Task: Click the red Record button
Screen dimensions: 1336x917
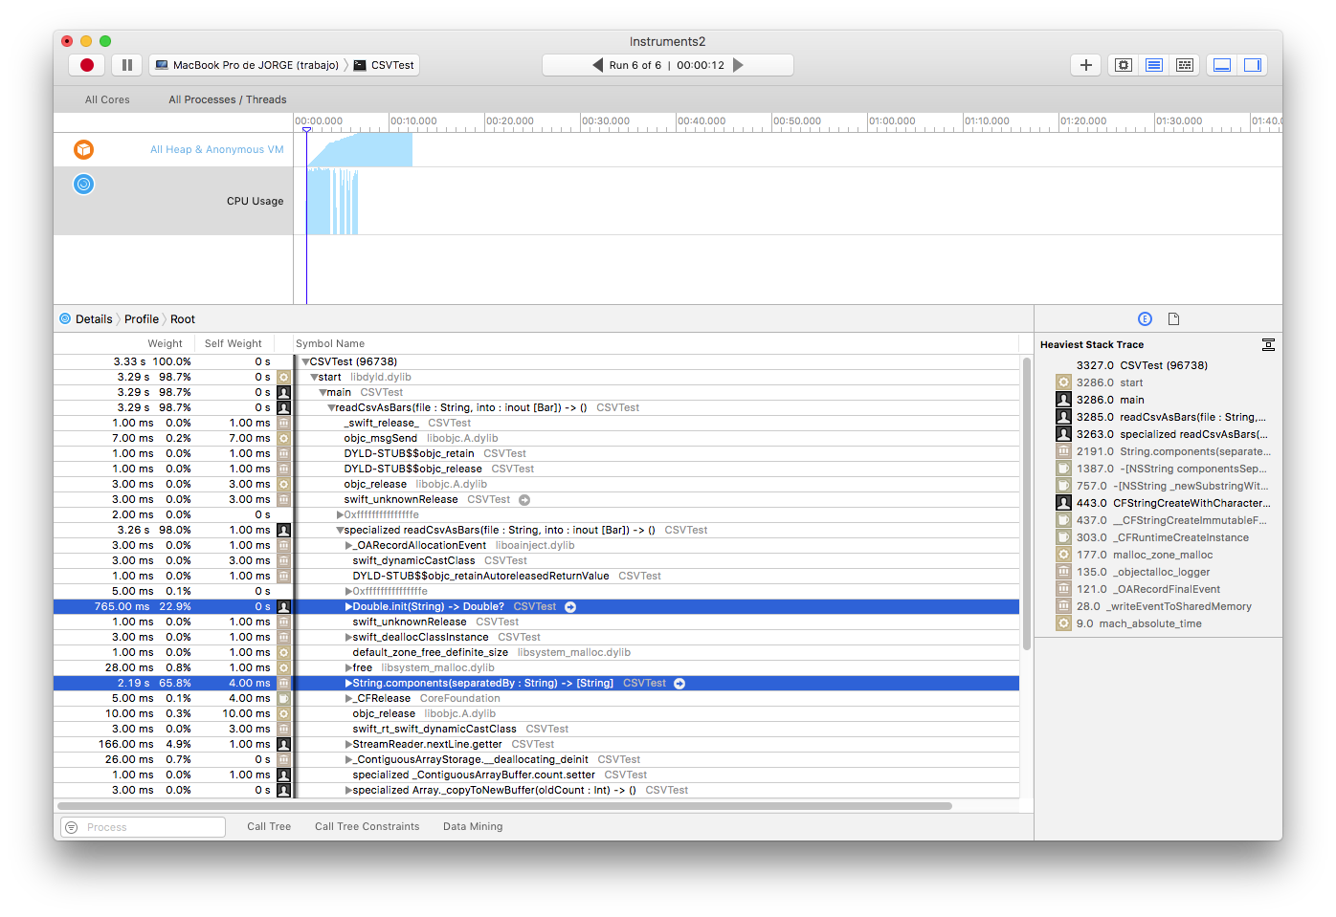Action: (87, 65)
